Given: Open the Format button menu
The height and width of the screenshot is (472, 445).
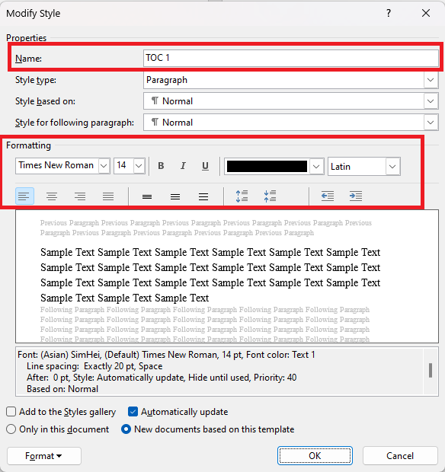Looking at the screenshot, I should click(44, 456).
